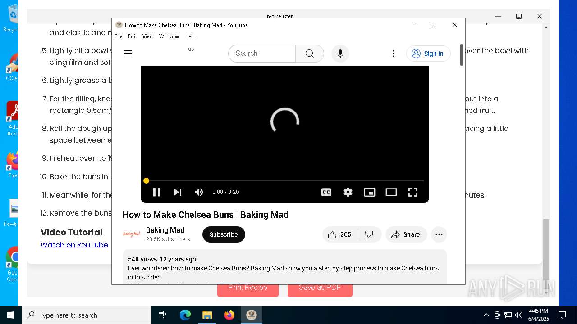Screen dimensions: 577x324
Task: Click Print Recipe button in recipelister
Action: tap(247, 288)
